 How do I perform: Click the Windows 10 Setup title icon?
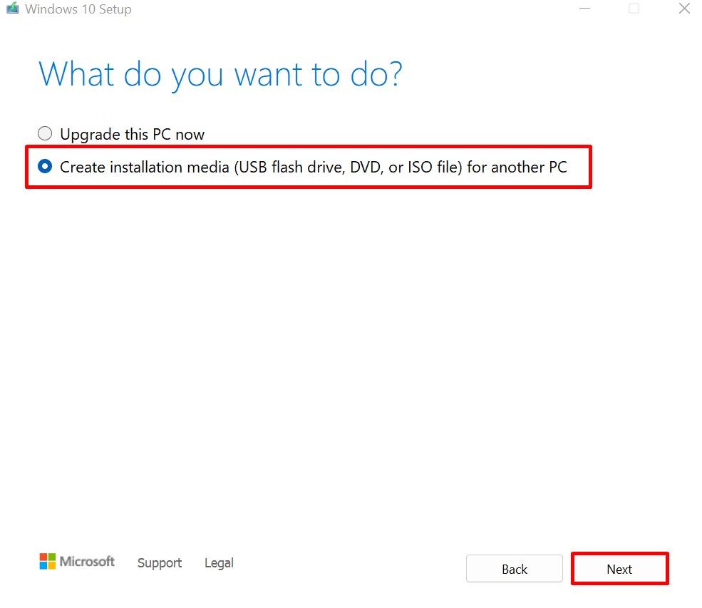click(x=13, y=9)
